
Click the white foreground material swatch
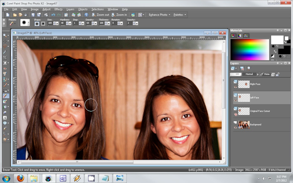(277, 40)
